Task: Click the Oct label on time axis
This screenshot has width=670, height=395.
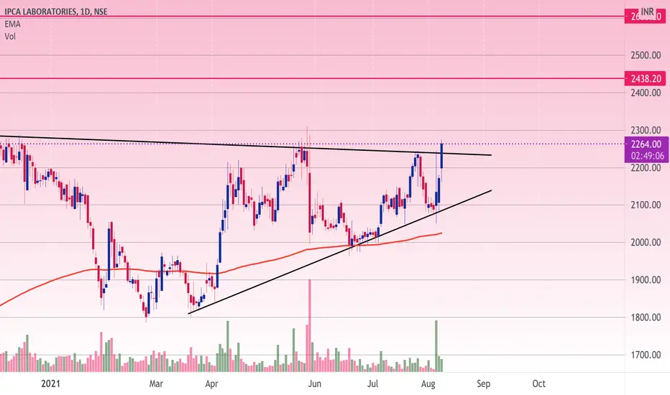Action: point(539,384)
